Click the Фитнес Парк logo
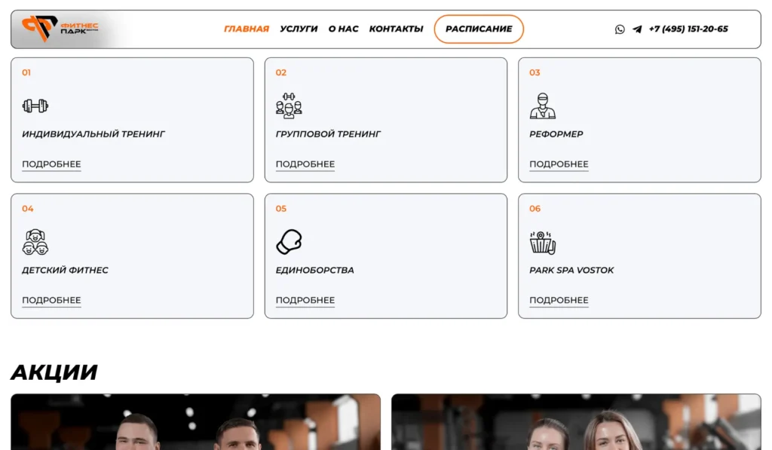Screen dimensions: 772x450 coord(60,29)
